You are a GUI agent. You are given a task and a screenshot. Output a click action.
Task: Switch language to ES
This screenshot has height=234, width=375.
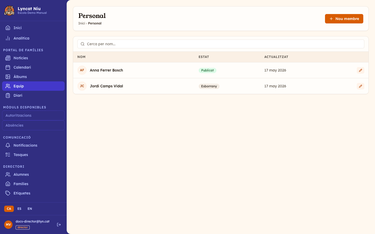click(19, 209)
